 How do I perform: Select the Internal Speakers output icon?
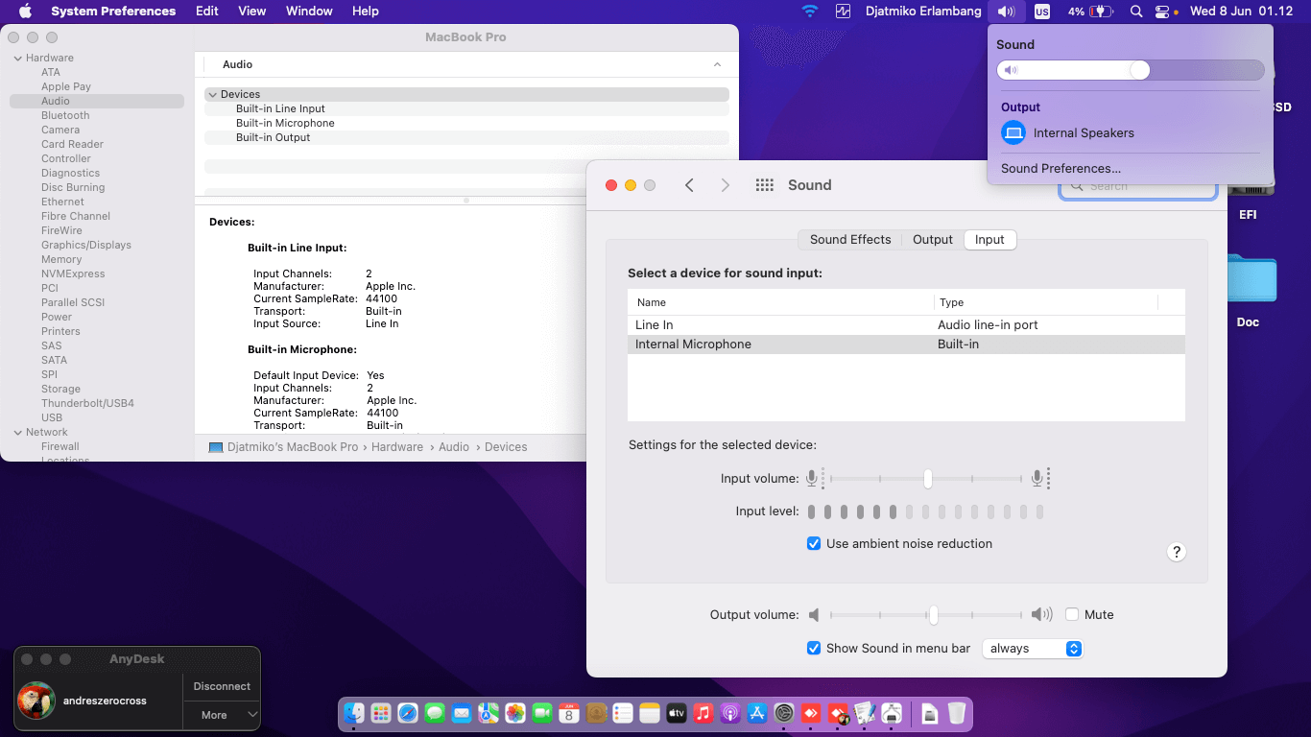(1013, 133)
